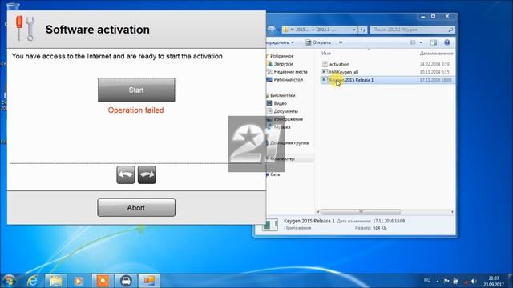Open Action Center flag icon
Viewport: 513px width, 288px height.
tap(446, 281)
